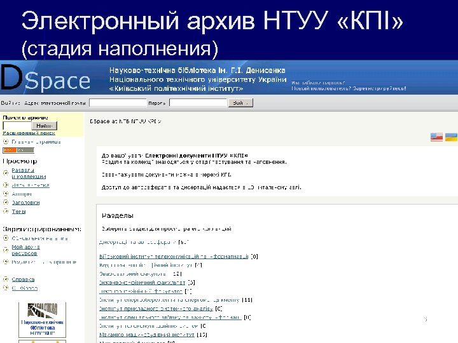The width and height of the screenshot is (458, 343).
Task: Open Механіко-машинобудівний інститут community link
Action: (147, 335)
